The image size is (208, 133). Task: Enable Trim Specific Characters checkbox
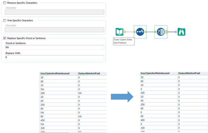click(x=4, y=21)
